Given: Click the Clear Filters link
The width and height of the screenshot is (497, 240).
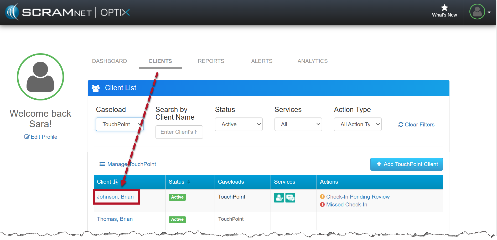Looking at the screenshot, I should [416, 125].
